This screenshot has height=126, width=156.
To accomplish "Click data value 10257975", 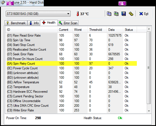I will pos(115,35).
